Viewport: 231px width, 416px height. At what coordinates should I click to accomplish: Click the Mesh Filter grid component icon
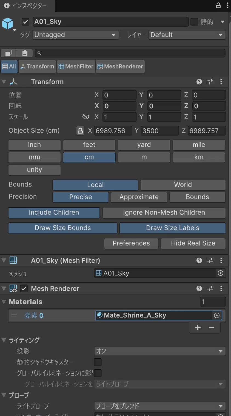(13, 260)
